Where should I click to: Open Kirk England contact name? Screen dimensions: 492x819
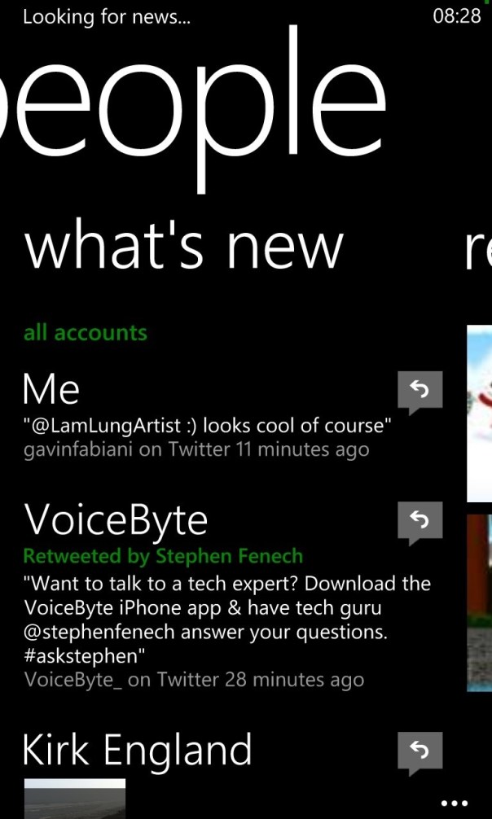138,748
